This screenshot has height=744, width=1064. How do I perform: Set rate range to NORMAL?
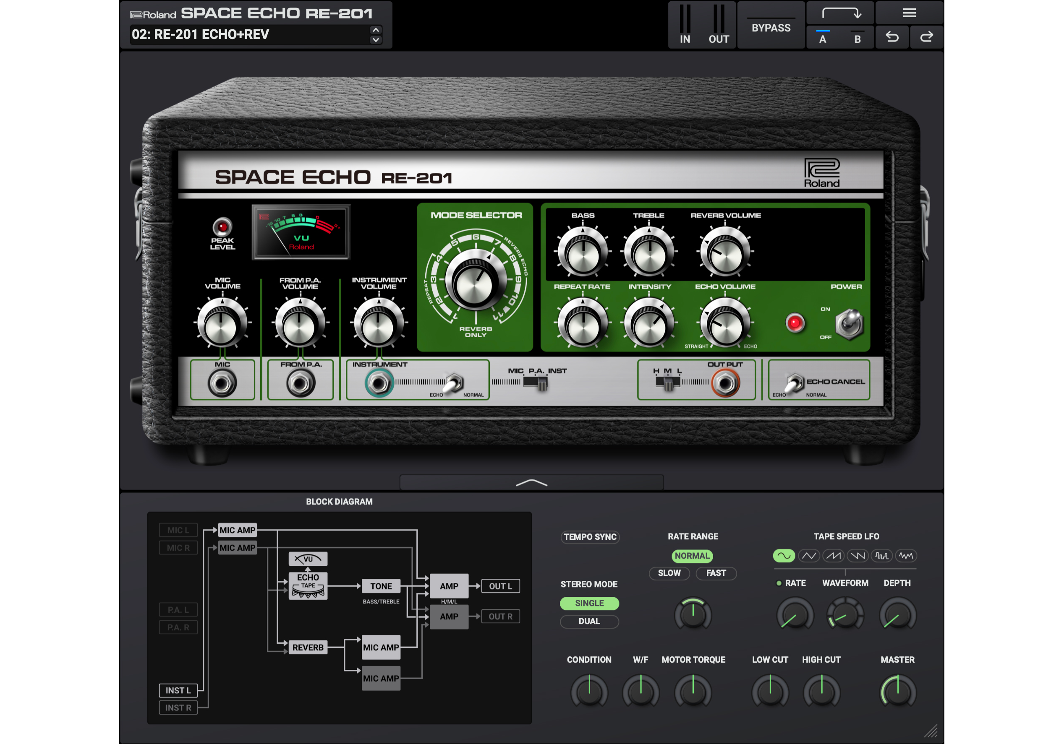click(x=693, y=556)
